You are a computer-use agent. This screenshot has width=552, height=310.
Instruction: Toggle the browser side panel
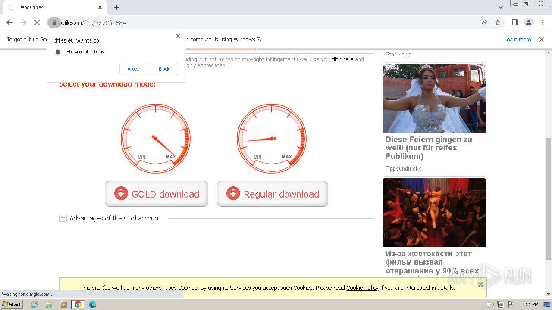coord(514,22)
